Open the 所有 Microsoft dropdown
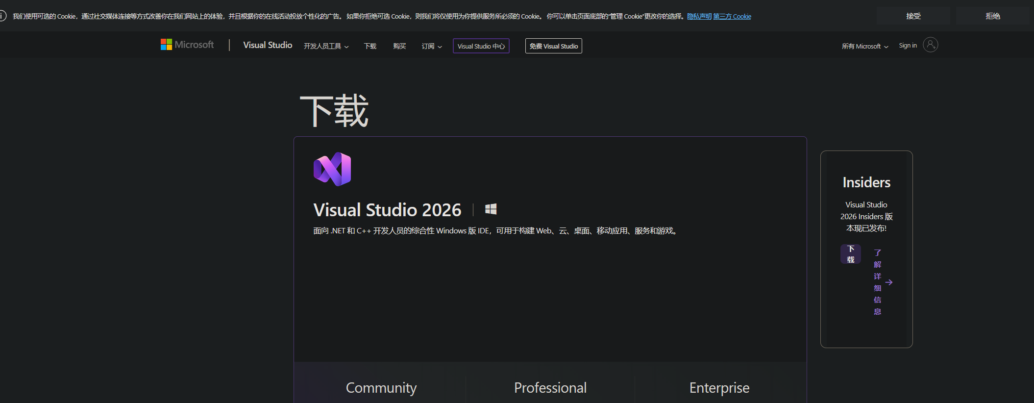Image resolution: width=1034 pixels, height=403 pixels. pos(865,46)
